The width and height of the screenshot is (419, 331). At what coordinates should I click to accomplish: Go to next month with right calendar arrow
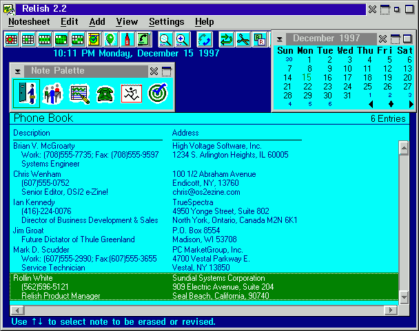pyautogui.click(x=411, y=104)
